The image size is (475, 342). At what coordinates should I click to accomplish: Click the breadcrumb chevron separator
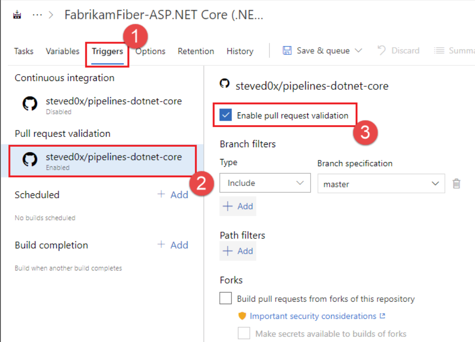(x=51, y=15)
